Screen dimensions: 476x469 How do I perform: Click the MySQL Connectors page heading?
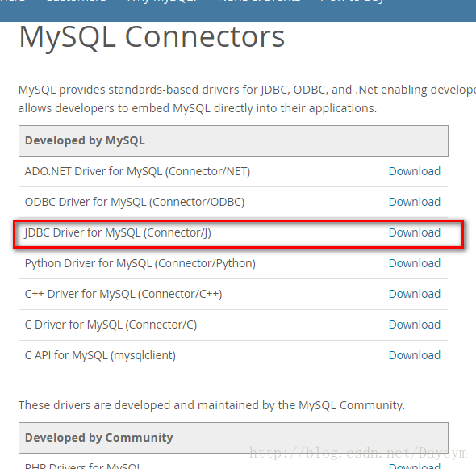pos(152,37)
